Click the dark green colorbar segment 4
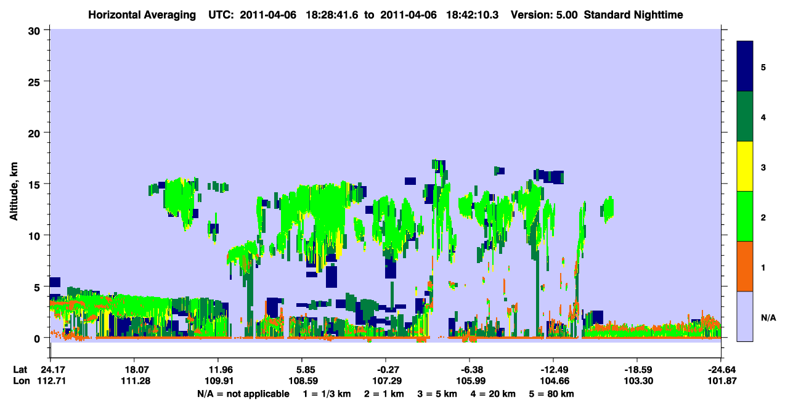The height and width of the screenshot is (411, 801). [745, 116]
